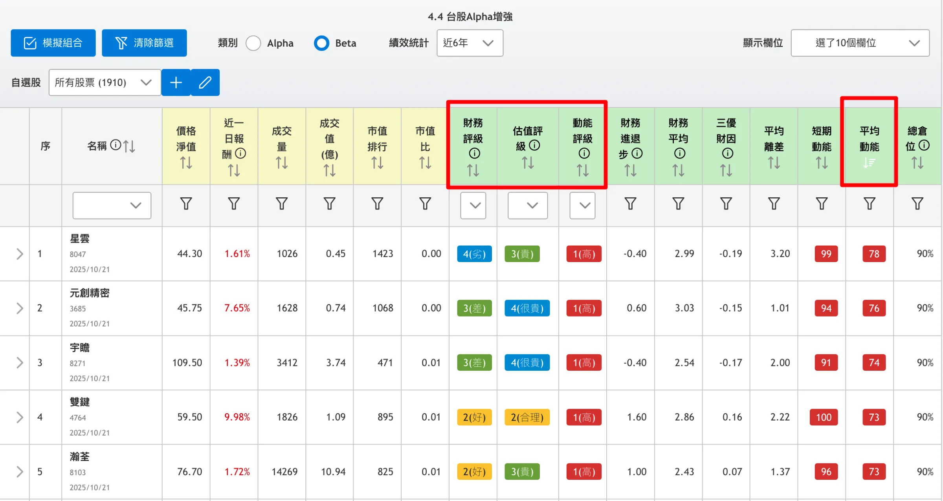
Task: Open filter for 近一日報酬 column
Action: point(234,204)
